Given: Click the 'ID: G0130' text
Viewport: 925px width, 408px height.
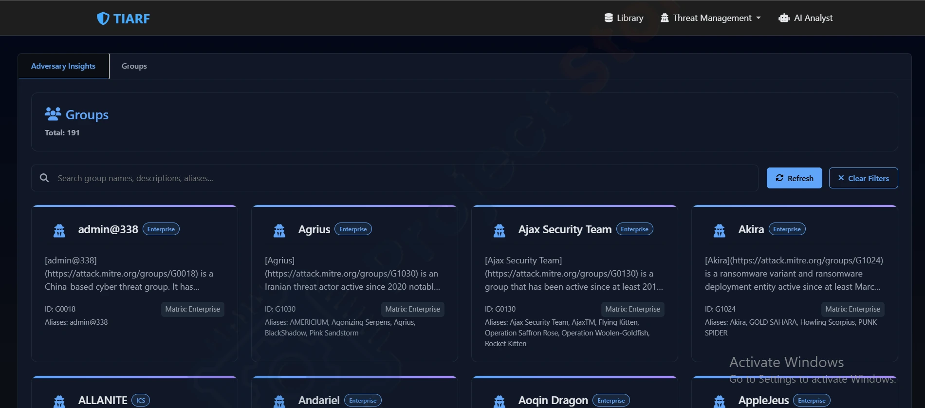Looking at the screenshot, I should pos(500,309).
